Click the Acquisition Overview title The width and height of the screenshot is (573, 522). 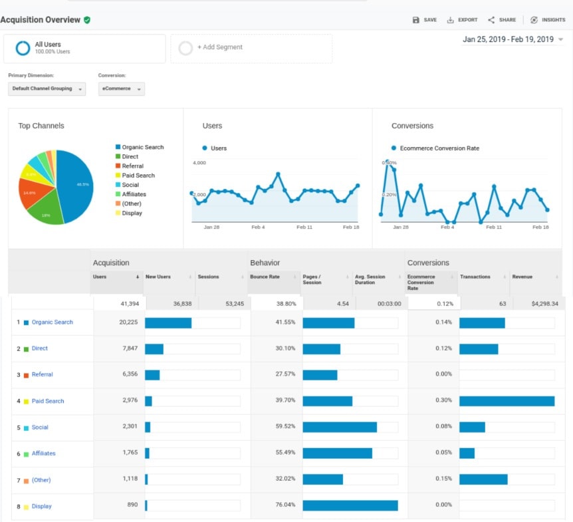[40, 20]
